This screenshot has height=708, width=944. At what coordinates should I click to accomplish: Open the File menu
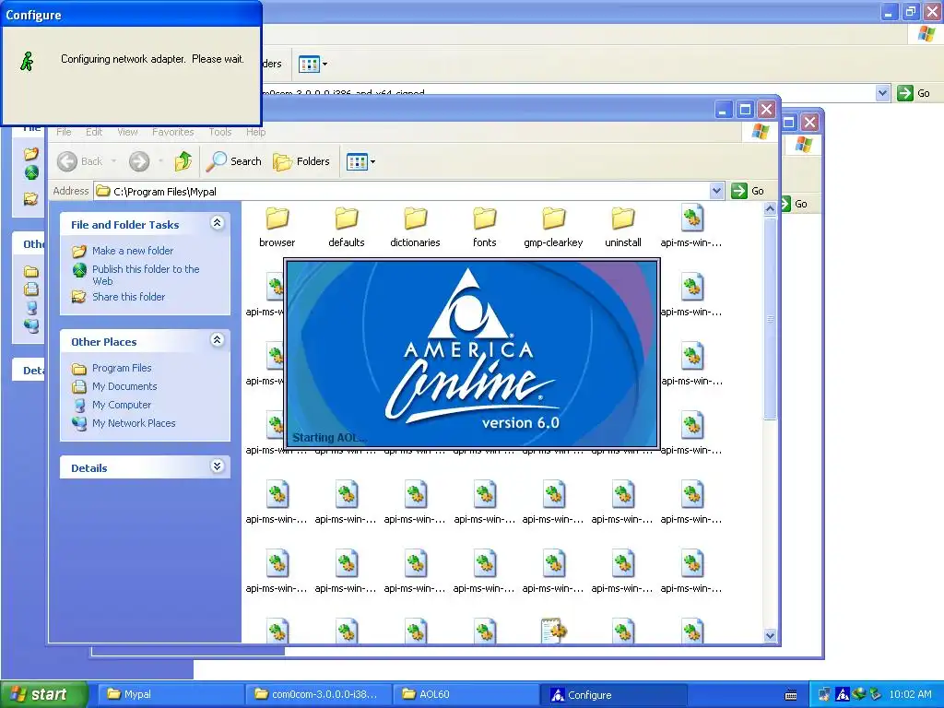[x=64, y=132]
